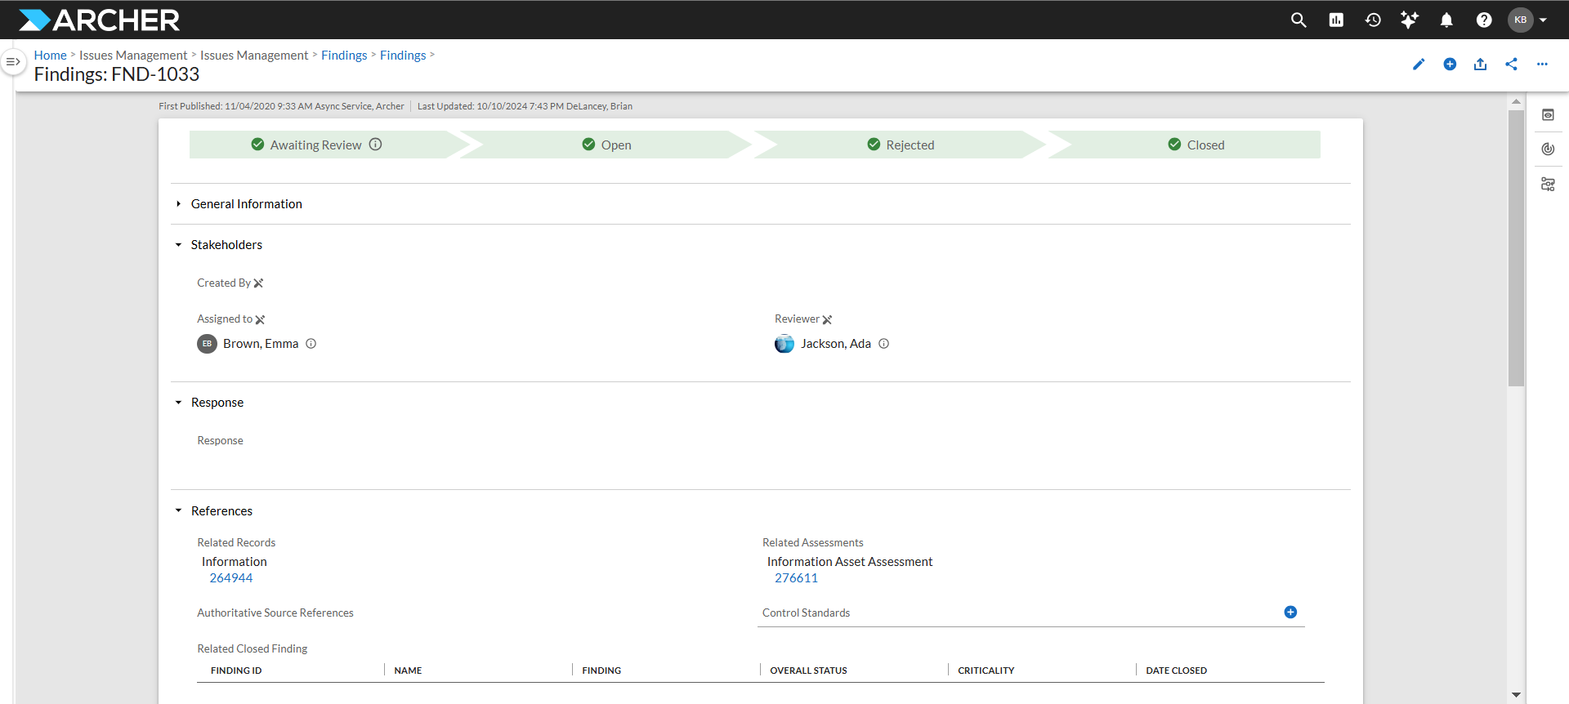Screen dimensions: 1569x704
Task: Open related record 264944 link
Action: click(231, 578)
